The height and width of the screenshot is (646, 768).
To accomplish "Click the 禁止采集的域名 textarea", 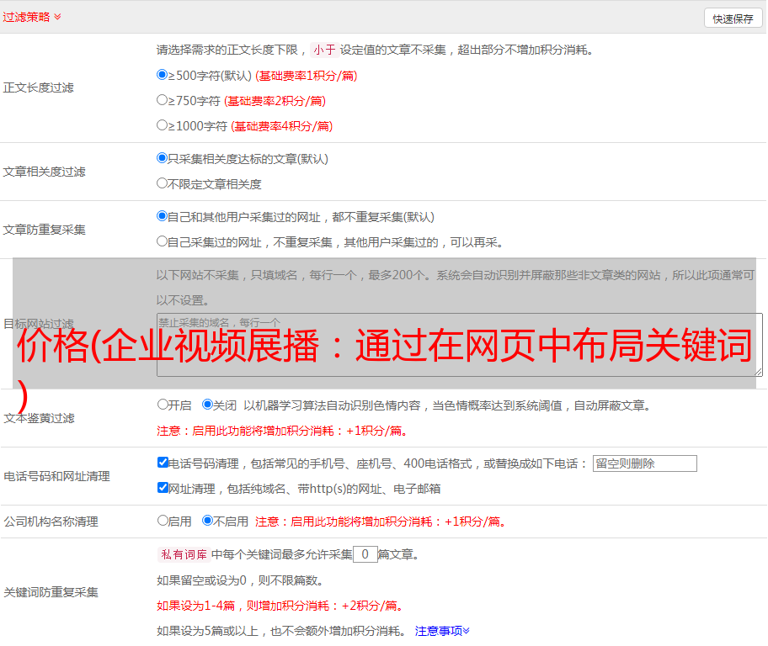I will click(459, 345).
